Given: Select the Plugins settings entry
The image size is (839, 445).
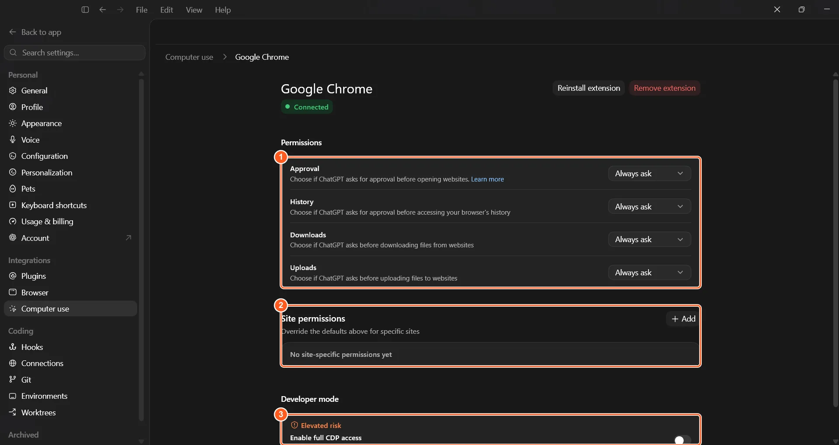Looking at the screenshot, I should click(x=70, y=276).
